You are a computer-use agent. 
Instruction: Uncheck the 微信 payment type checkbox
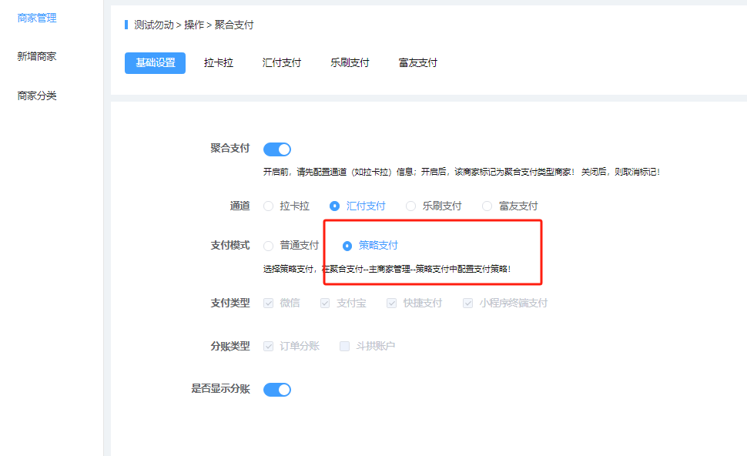tap(269, 303)
